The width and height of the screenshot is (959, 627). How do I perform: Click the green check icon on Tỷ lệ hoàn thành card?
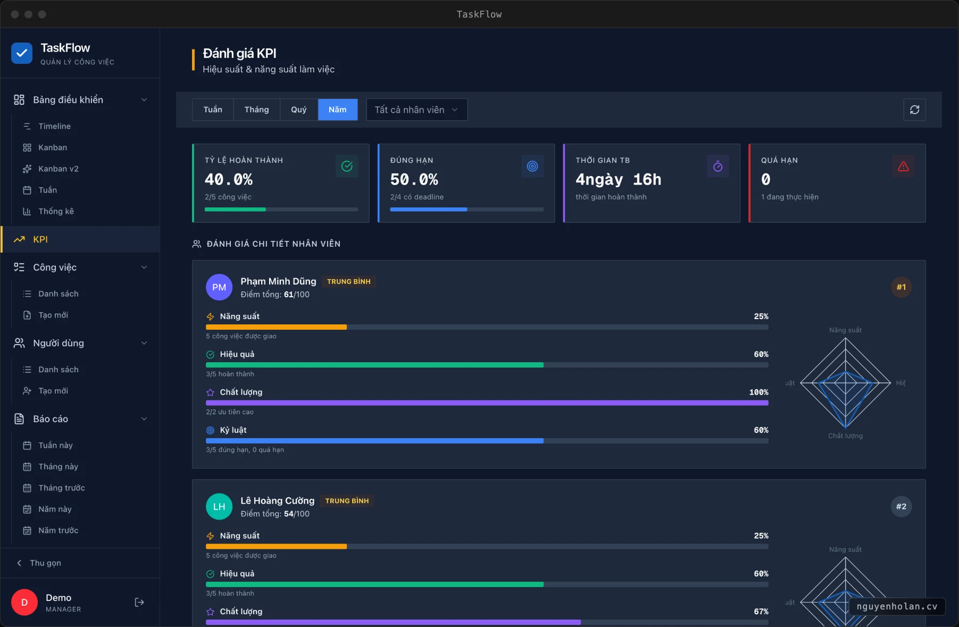pos(347,166)
